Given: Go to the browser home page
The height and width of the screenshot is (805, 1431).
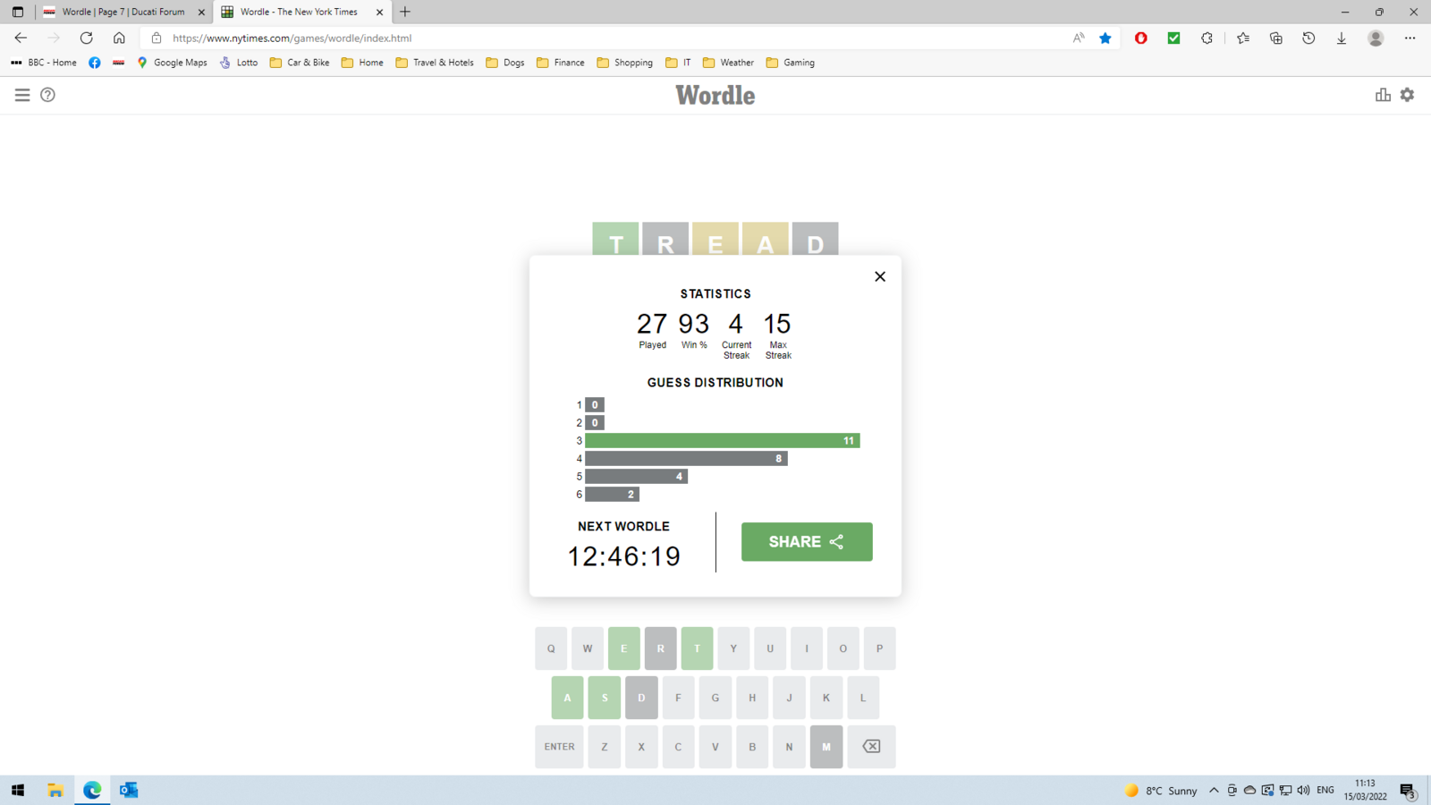Looking at the screenshot, I should click(119, 38).
